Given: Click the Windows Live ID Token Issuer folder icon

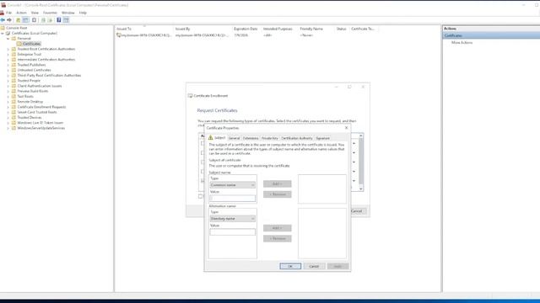Looking at the screenshot, I should click(13, 123).
